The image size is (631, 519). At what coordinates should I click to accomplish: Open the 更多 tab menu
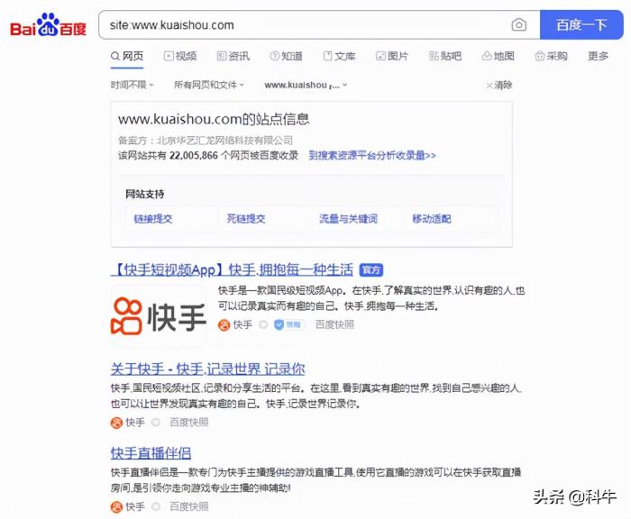coord(598,56)
